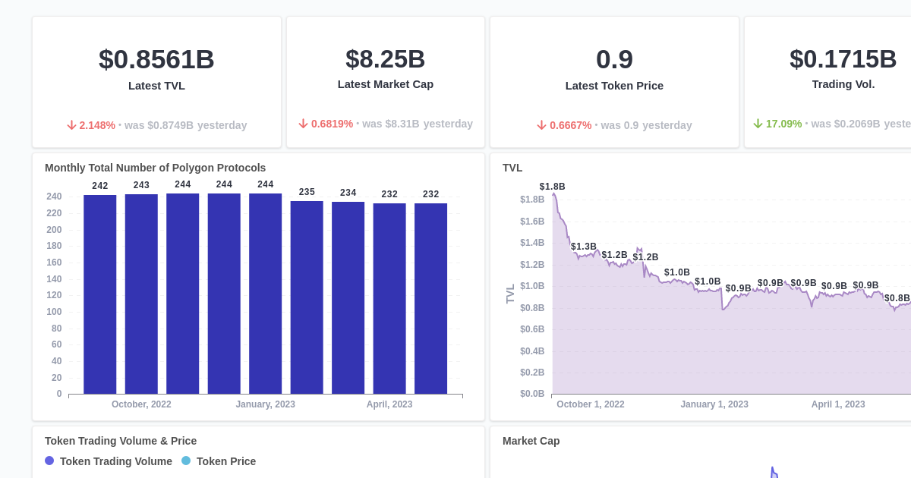Click the red down arrow beside 2.148%

coord(71,124)
